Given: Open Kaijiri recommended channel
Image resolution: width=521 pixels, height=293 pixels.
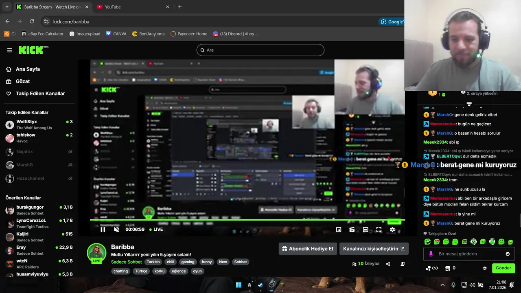Looking at the screenshot, I should (x=39, y=237).
